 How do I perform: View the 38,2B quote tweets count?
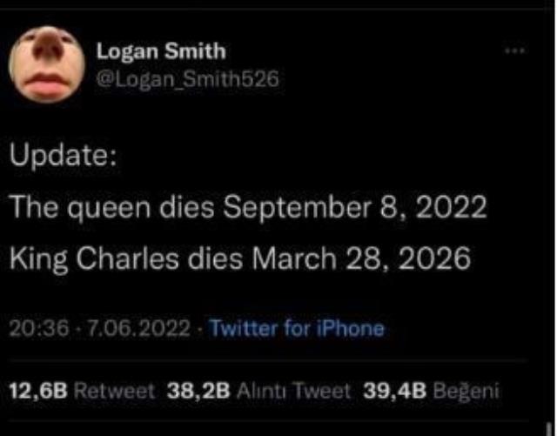point(198,392)
